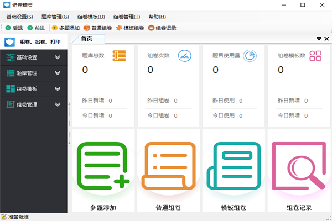
Task: Click the window resize grip in status bar
Action: (x=329, y=218)
